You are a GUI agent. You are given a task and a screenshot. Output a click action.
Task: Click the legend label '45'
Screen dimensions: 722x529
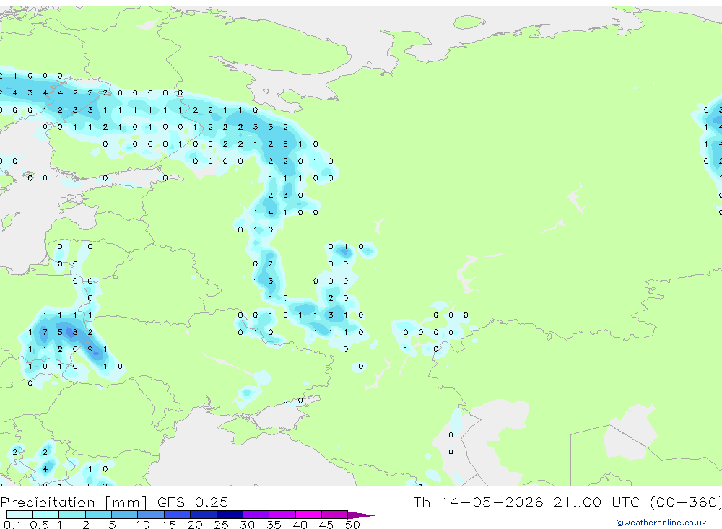coord(326,525)
